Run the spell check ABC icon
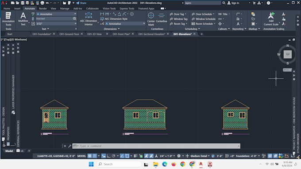 (x=33, y=14)
